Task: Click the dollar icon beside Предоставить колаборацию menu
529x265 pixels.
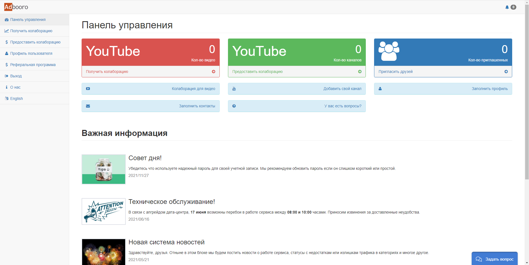Action: click(x=7, y=42)
